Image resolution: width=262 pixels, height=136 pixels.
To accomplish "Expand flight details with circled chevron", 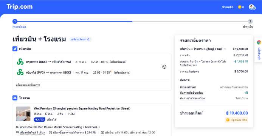I will point(164,67).
